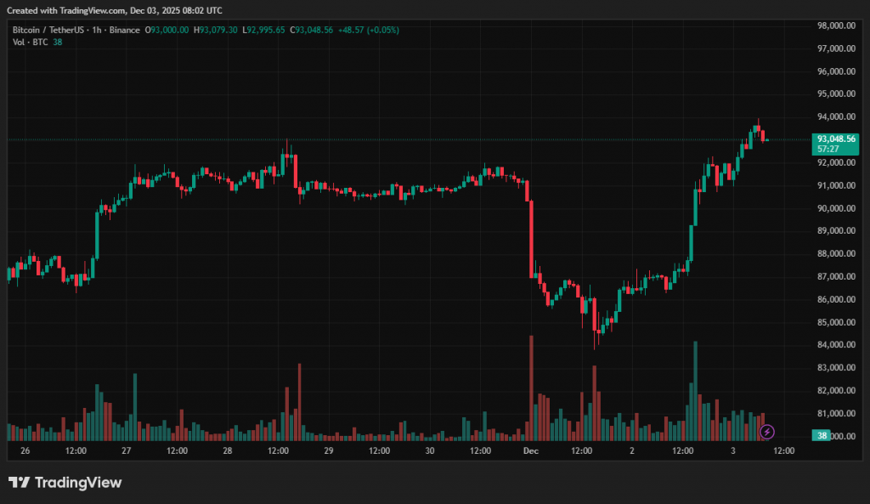Click the green volume value tag 38
Screen dimensions: 870x504
[x=822, y=435]
